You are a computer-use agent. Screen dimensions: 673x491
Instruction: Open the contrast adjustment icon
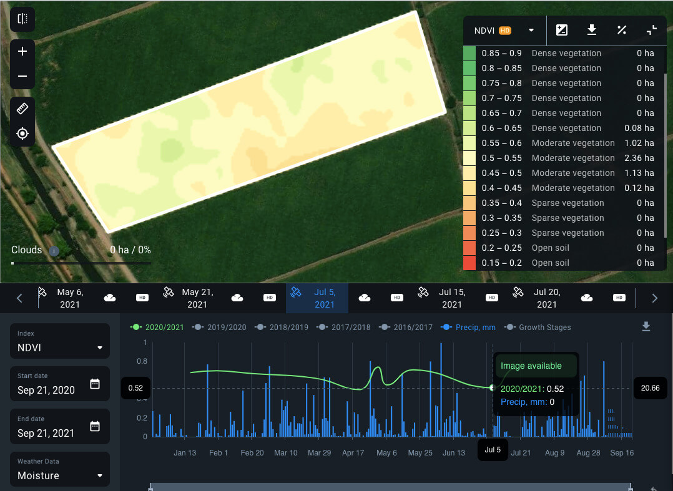click(x=561, y=30)
